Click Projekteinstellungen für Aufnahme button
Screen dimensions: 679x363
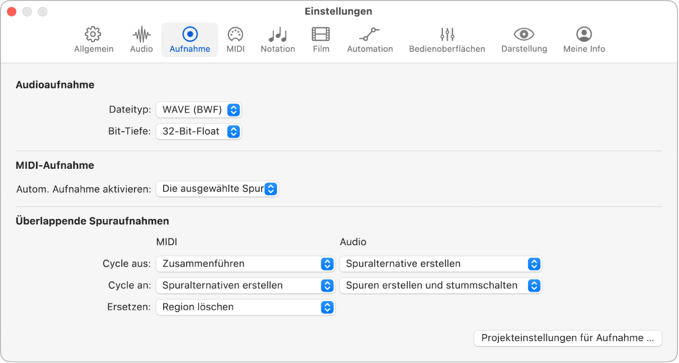pyautogui.click(x=567, y=338)
